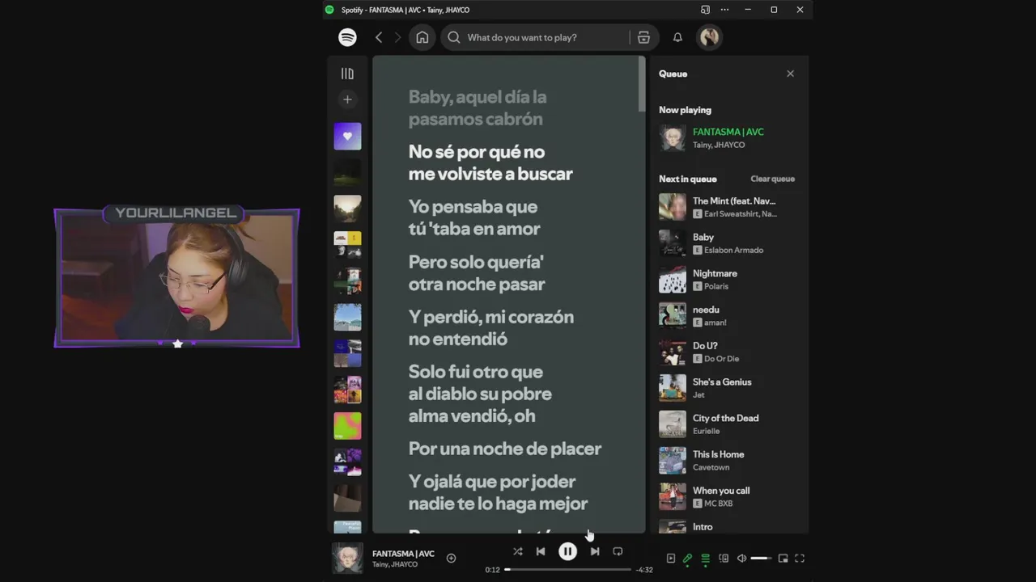Go back with the left chevron arrow
The image size is (1036, 582).
(x=379, y=37)
